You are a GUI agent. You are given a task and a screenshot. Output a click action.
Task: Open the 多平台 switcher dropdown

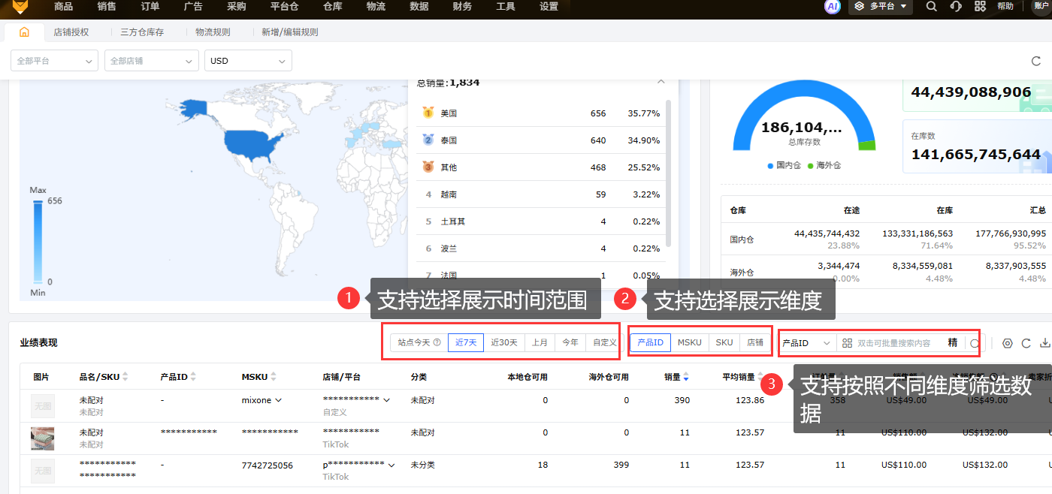pyautogui.click(x=881, y=7)
